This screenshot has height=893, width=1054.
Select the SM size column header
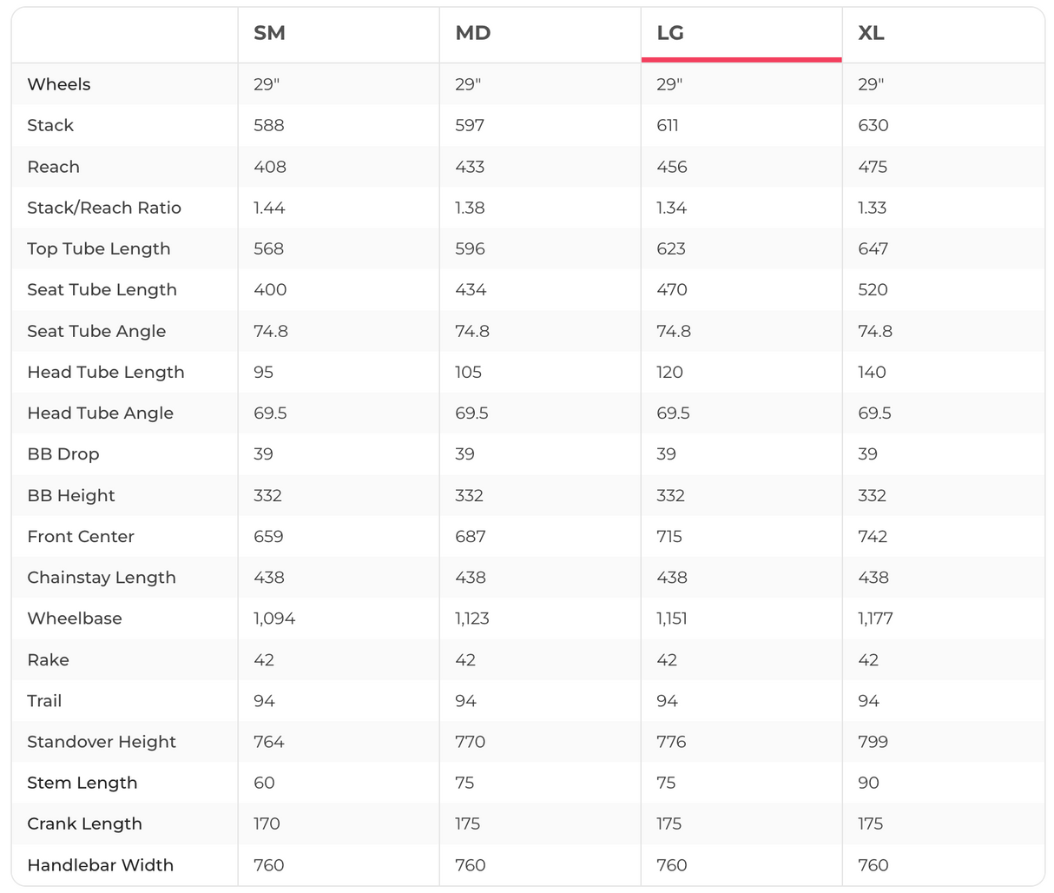point(269,34)
